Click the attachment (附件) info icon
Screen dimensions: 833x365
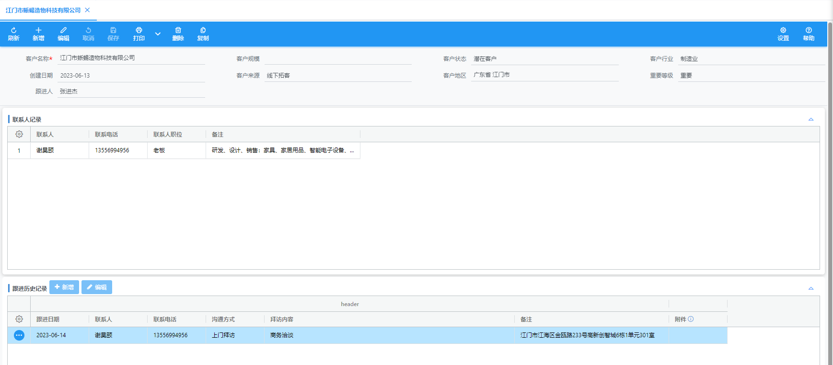coord(691,319)
